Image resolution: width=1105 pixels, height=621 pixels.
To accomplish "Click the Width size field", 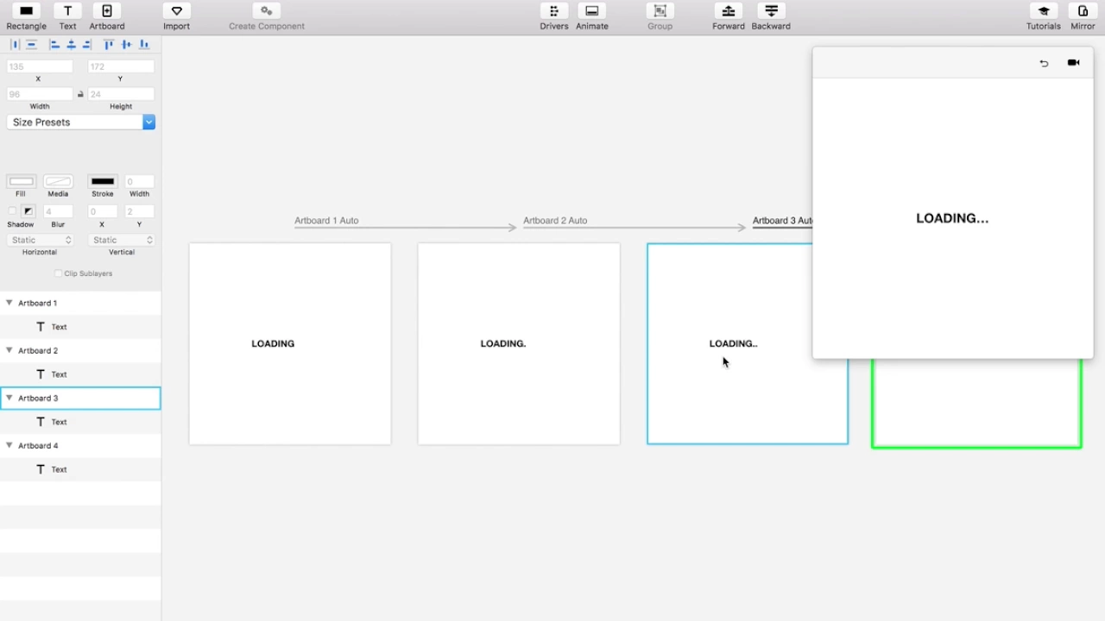I will [40, 94].
